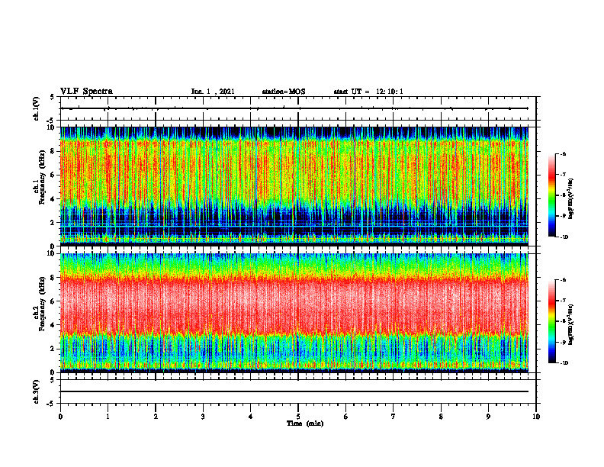Click the 'ch.1(V)' axis label
This screenshot has width=604, height=467.
37,108
